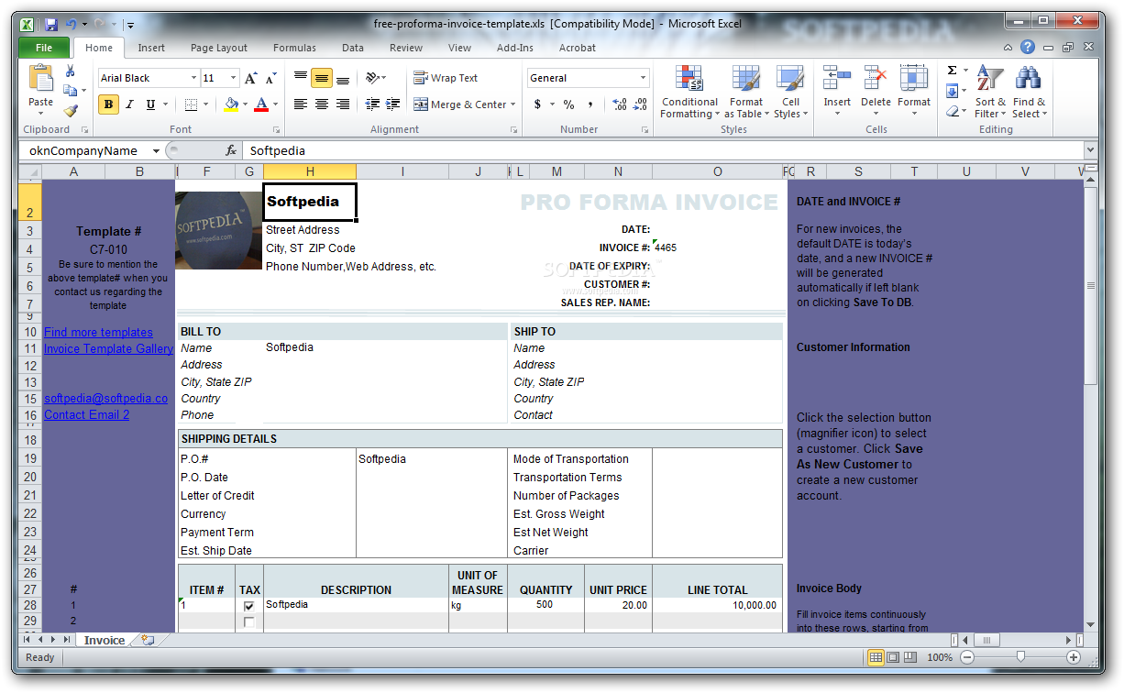Click the formula bar containing Softpedia
The image size is (1124, 693).
664,150
